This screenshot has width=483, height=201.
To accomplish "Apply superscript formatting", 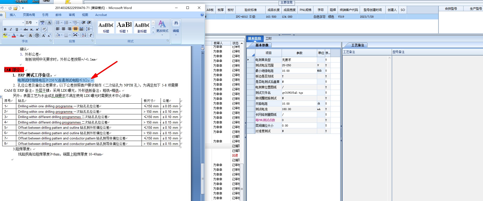I will (x=37, y=29).
